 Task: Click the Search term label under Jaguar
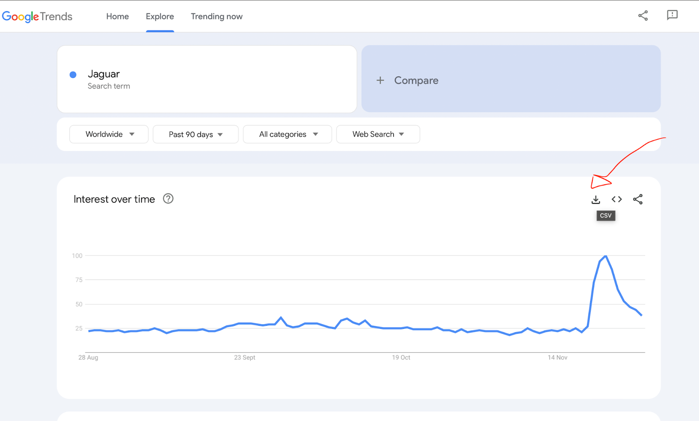click(x=109, y=86)
